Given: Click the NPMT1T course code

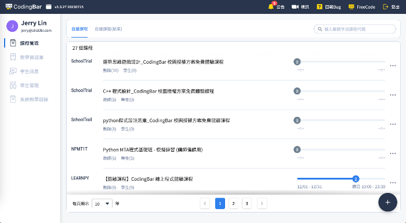Looking at the screenshot, I should coord(79,149).
